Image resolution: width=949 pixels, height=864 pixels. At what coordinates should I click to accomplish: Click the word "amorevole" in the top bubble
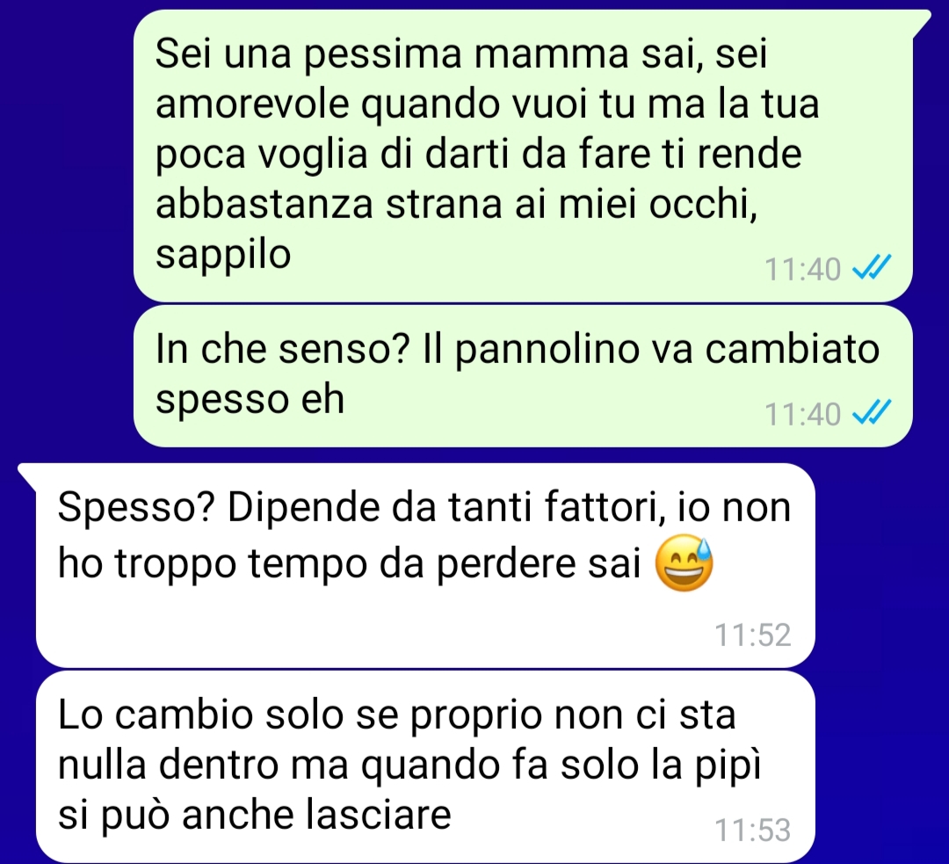click(x=252, y=104)
